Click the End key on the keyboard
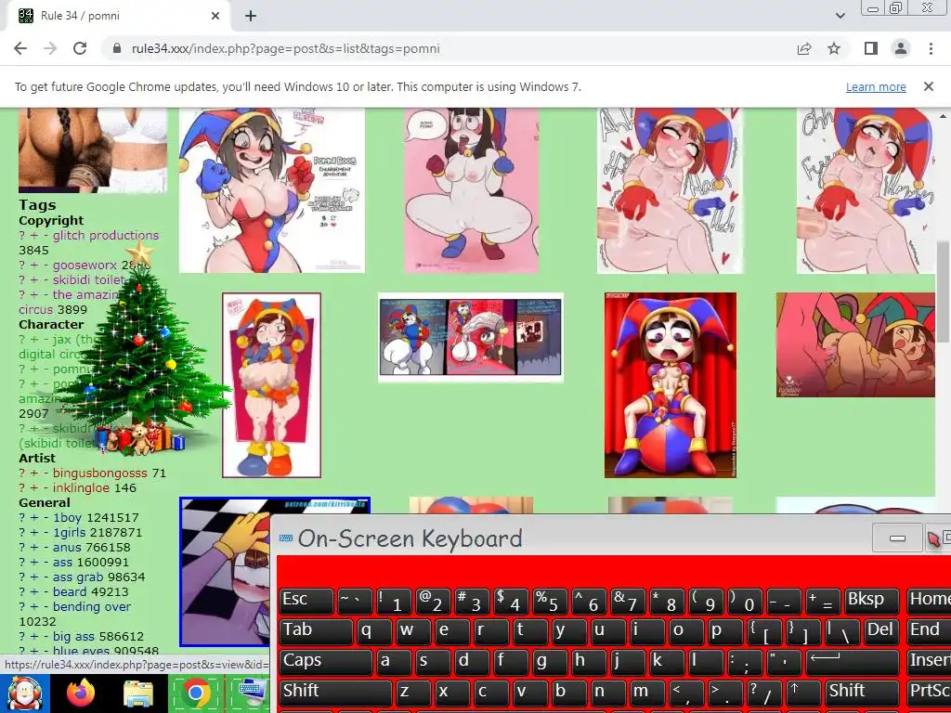 click(x=929, y=630)
